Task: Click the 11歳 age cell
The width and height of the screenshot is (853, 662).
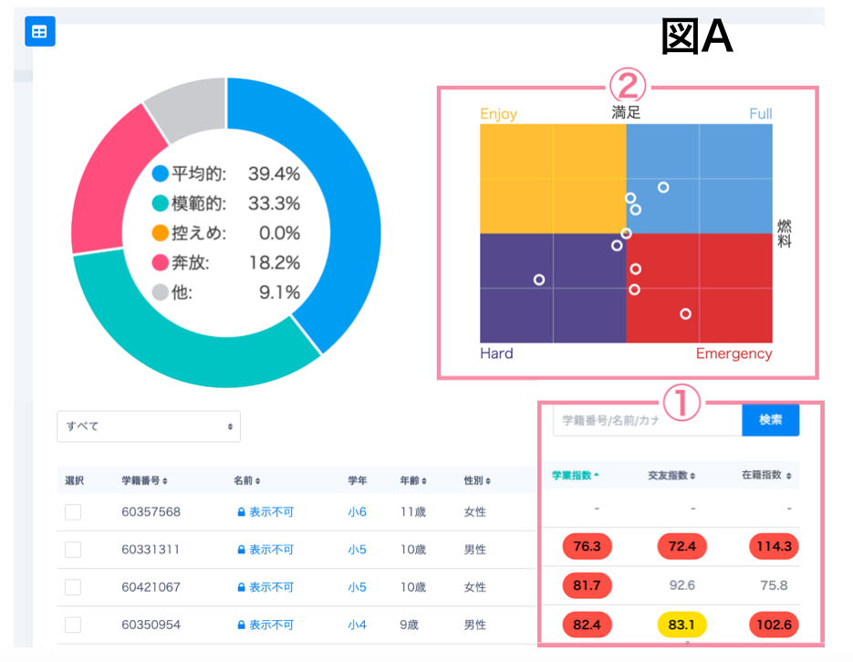Action: click(x=413, y=511)
